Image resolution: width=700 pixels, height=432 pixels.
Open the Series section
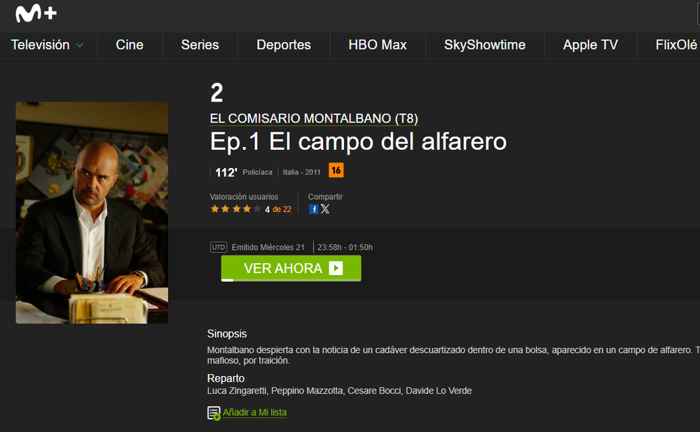coord(200,45)
